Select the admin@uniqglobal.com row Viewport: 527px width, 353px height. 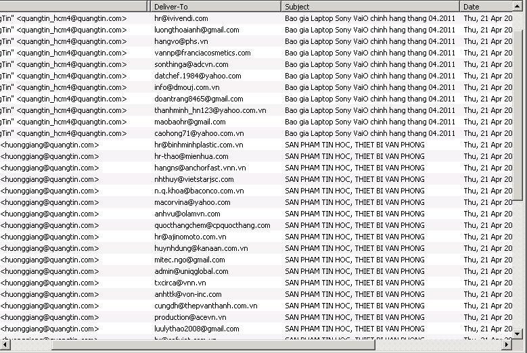(x=256, y=271)
